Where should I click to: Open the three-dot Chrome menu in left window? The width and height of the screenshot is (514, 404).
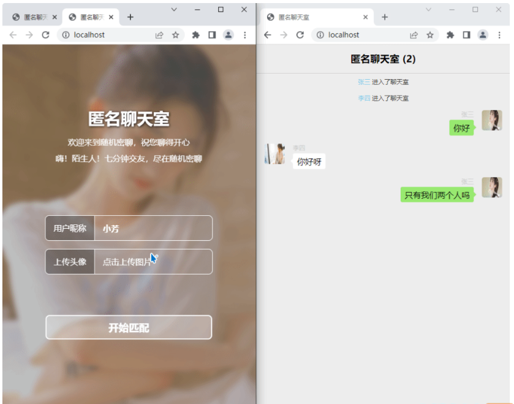(245, 35)
